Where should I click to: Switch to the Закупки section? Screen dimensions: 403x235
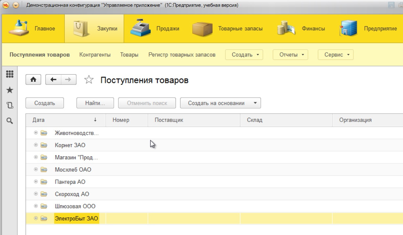pyautogui.click(x=94, y=29)
